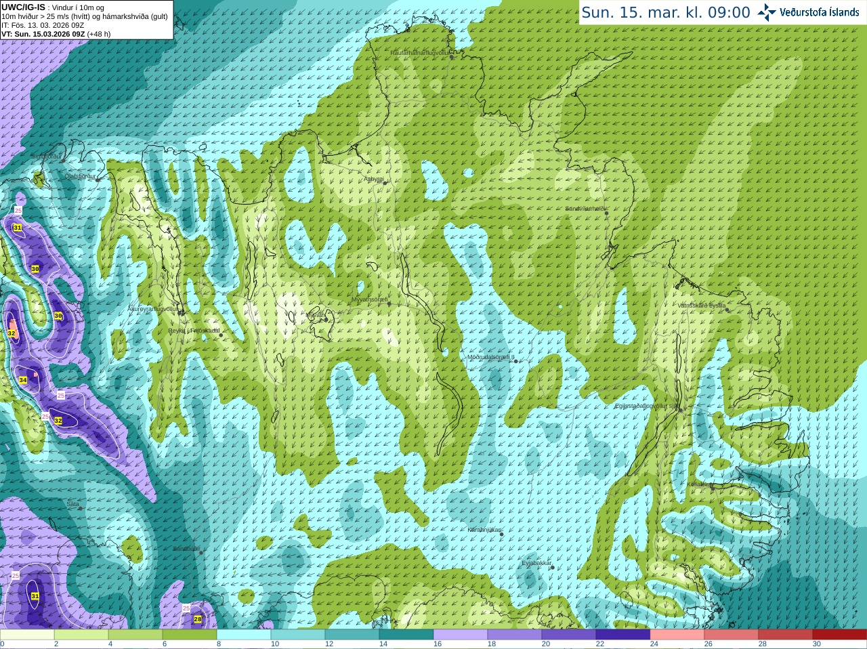Click the legend number 30
Screen dimensions: 867x649
tap(817, 644)
